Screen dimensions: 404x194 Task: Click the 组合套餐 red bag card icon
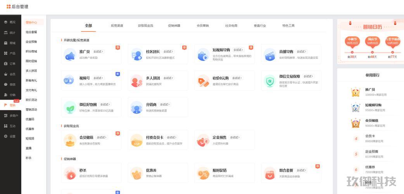click(x=270, y=173)
